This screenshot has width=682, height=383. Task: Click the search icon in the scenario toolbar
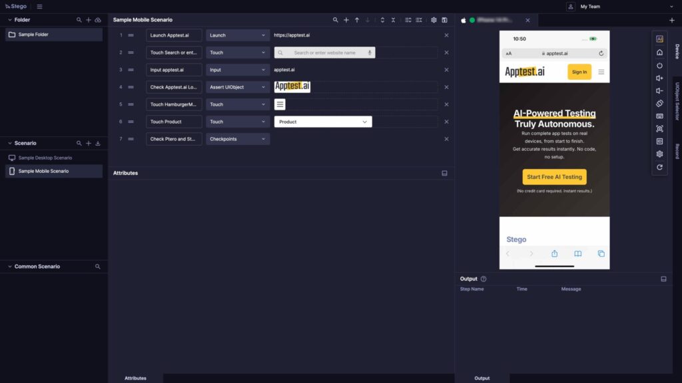pyautogui.click(x=336, y=20)
